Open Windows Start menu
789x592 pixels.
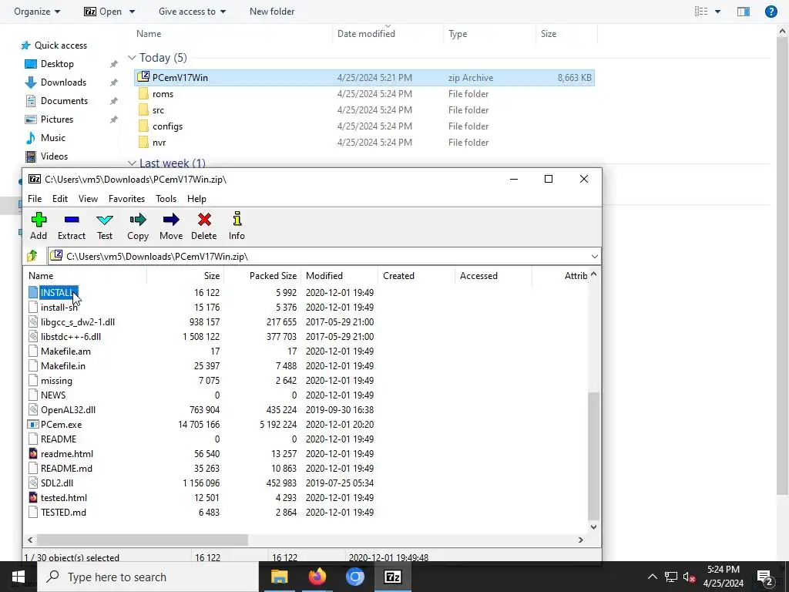[x=18, y=577]
